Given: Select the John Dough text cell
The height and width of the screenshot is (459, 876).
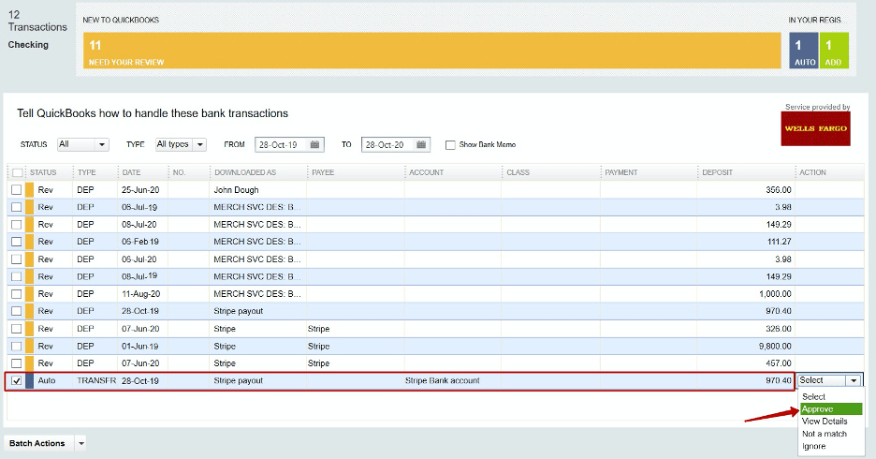Looking at the screenshot, I should click(x=237, y=190).
